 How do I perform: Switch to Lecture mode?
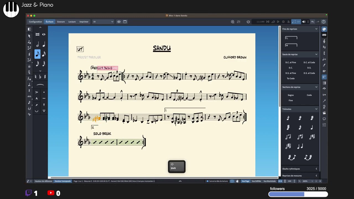72,22
